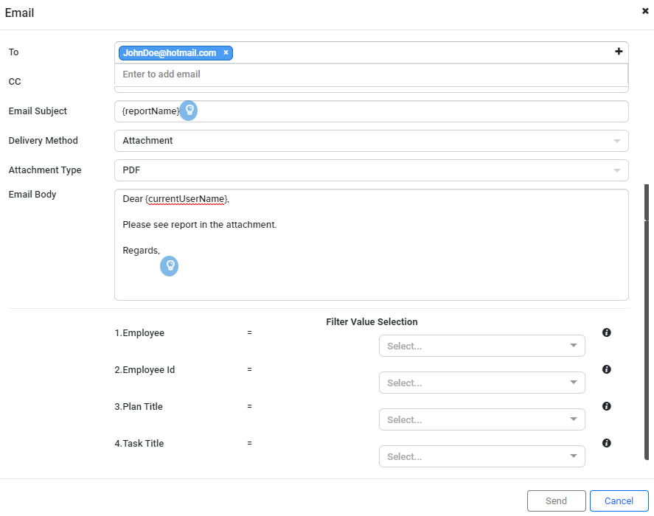Image resolution: width=654 pixels, height=516 pixels.
Task: Click the plus icon in To field
Action: tap(619, 52)
